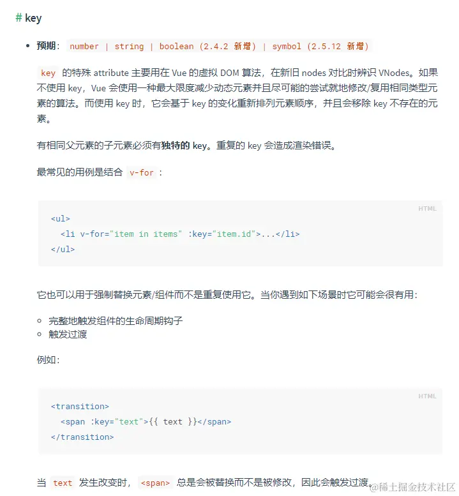Click the closing </transition> code line
The image size is (459, 496).
click(x=82, y=437)
